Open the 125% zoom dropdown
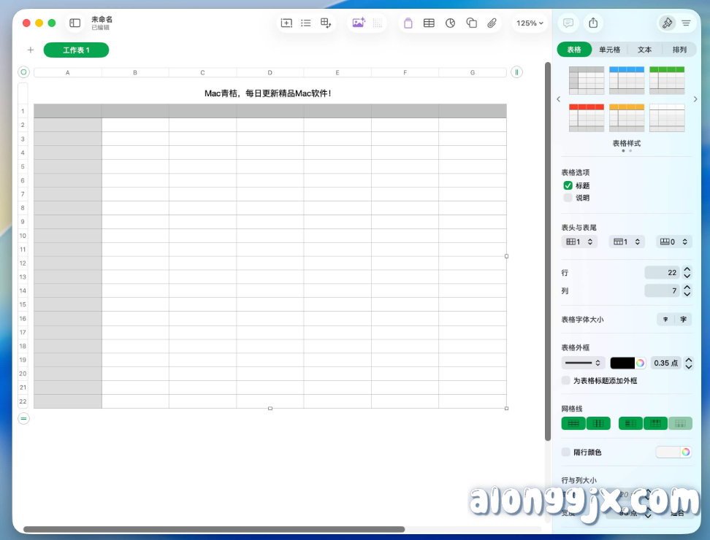Screen dimensions: 710x540 point(530,23)
